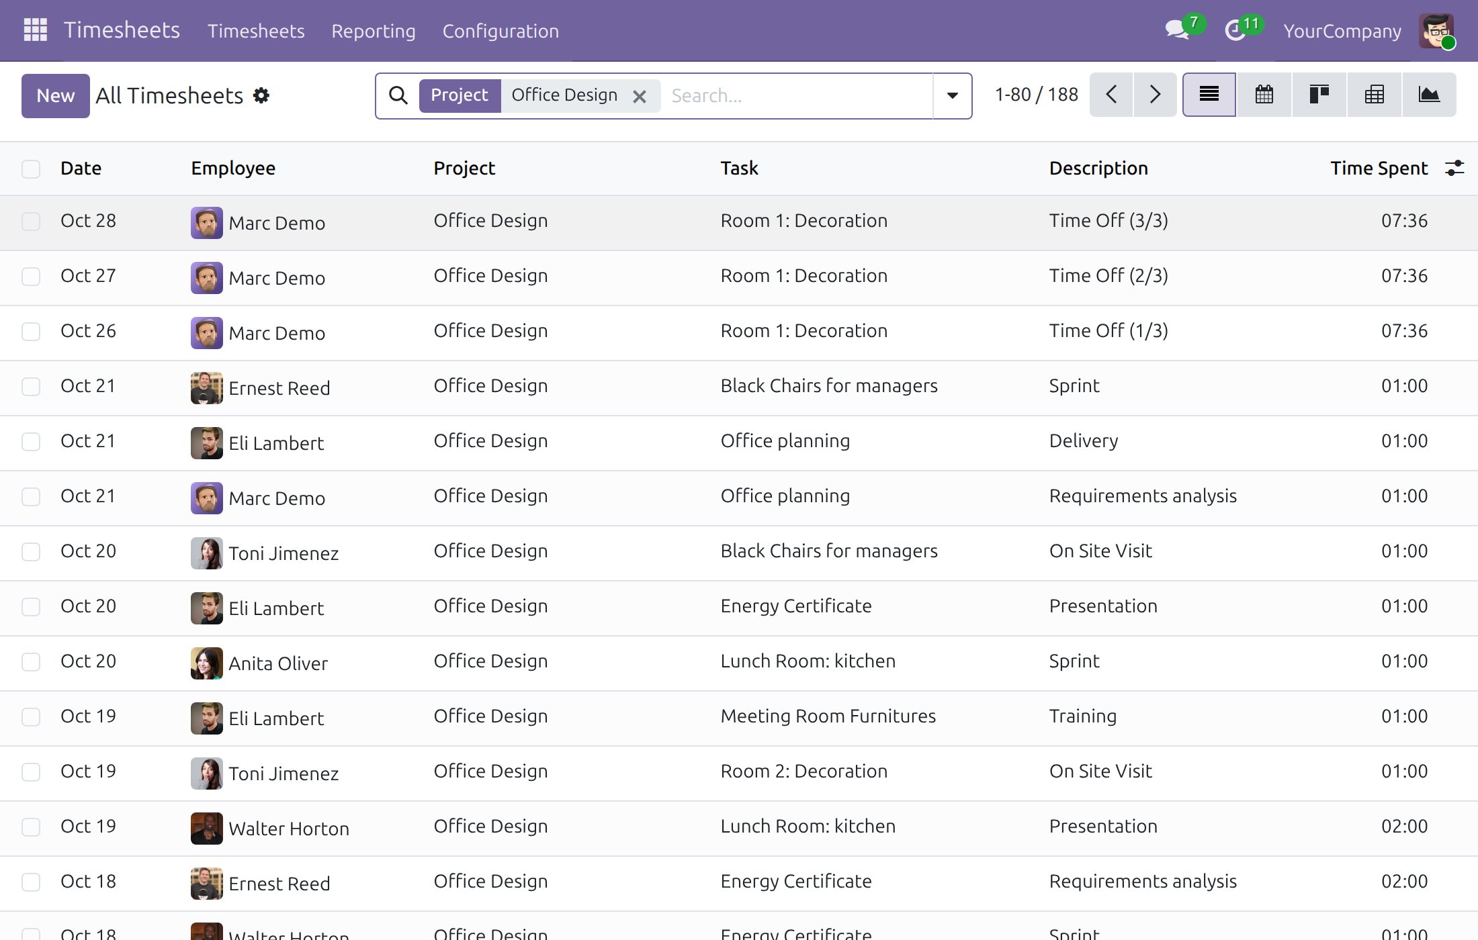The height and width of the screenshot is (940, 1478).
Task: Open the Reporting menu
Action: click(x=374, y=31)
